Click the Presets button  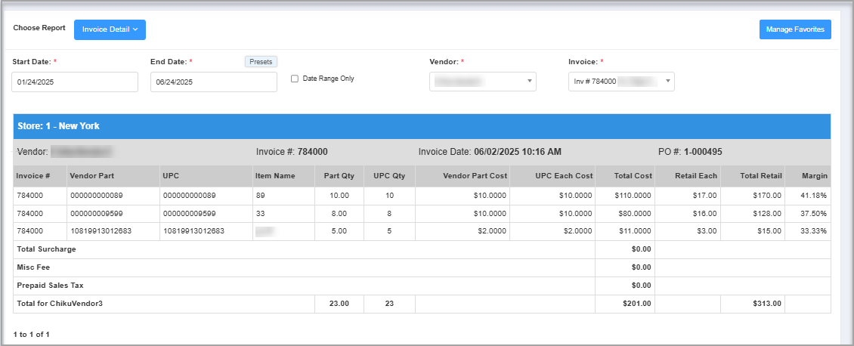[x=261, y=62]
